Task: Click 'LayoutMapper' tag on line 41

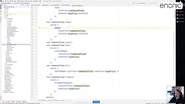Action: coord(61,51)
